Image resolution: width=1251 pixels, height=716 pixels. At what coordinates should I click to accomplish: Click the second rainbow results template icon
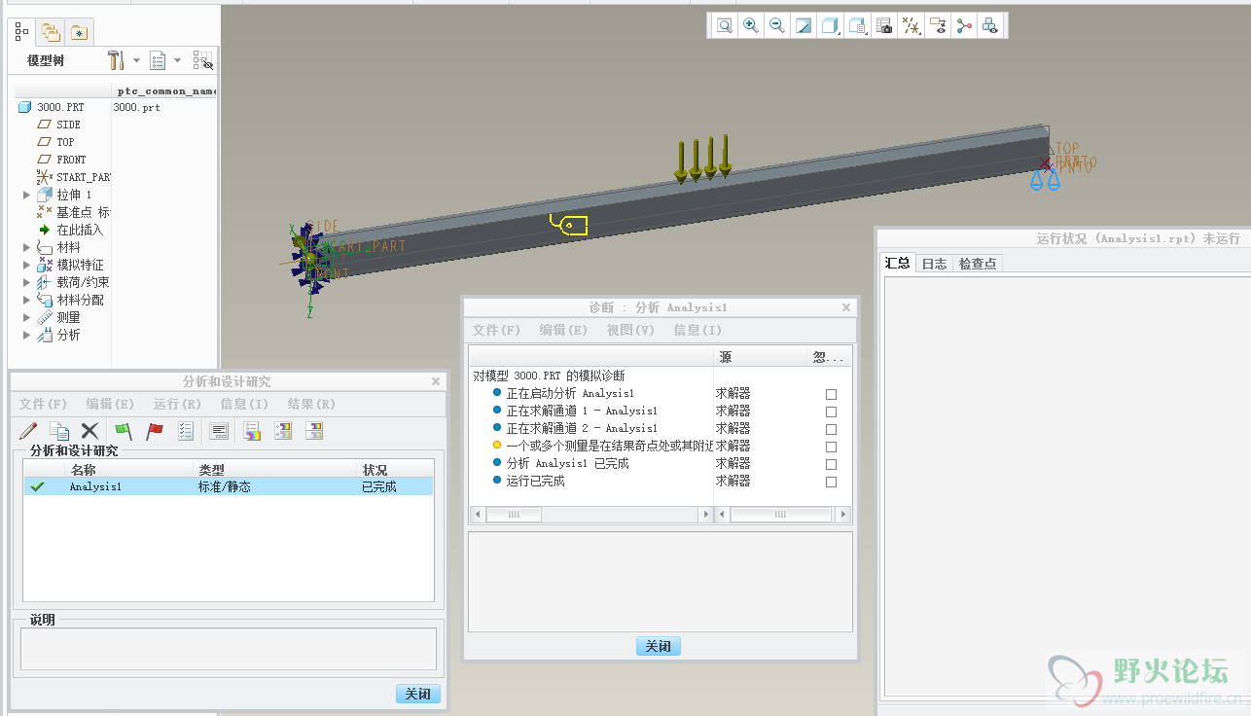(x=283, y=430)
